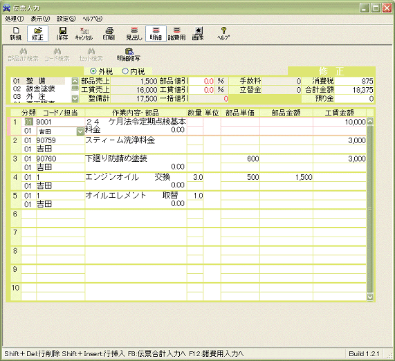Click the エンジンオイル 交換 description cell
This screenshot has height=361, width=395.
pos(136,181)
